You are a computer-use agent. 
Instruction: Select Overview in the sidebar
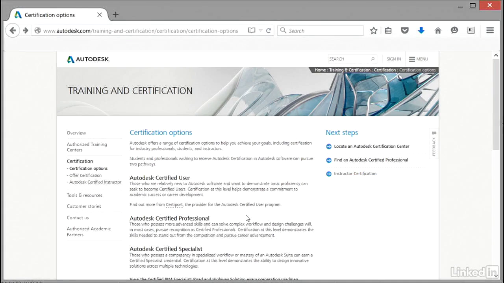tap(76, 133)
